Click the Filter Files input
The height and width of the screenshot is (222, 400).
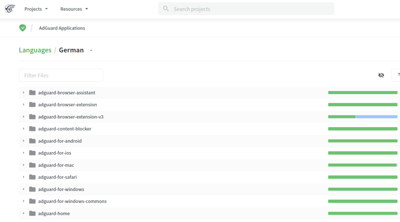tap(61, 75)
